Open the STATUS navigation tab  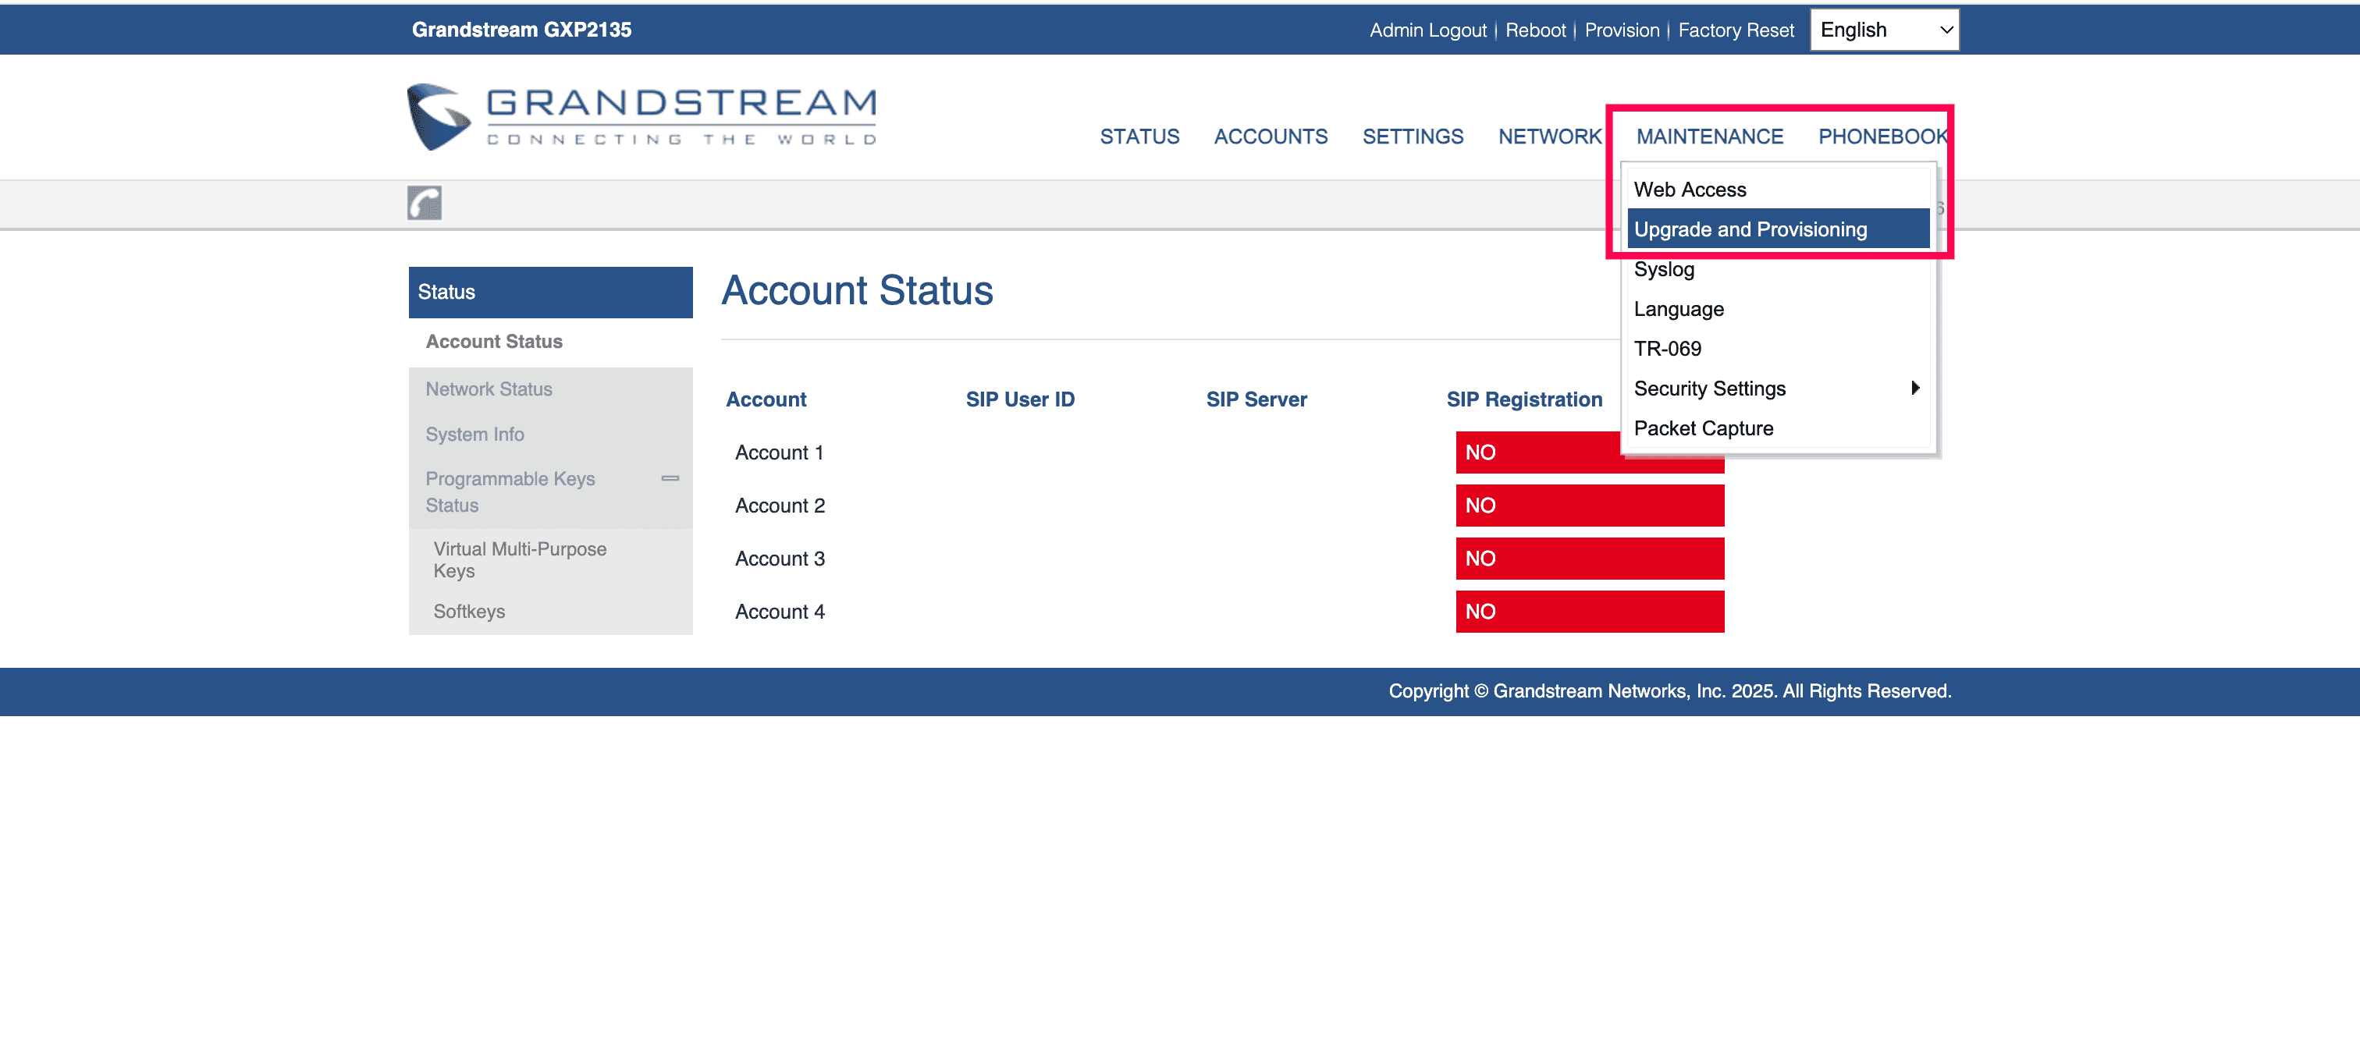click(1139, 137)
